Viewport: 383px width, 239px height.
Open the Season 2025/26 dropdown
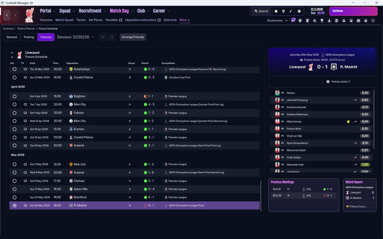[x=76, y=37]
